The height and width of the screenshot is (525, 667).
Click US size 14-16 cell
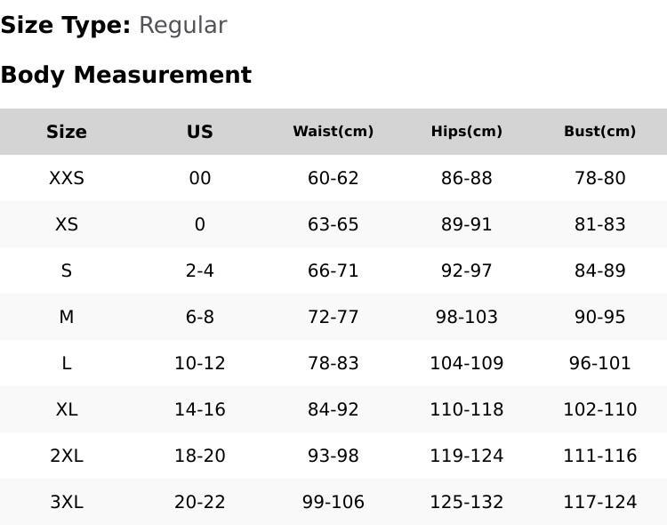(200, 409)
